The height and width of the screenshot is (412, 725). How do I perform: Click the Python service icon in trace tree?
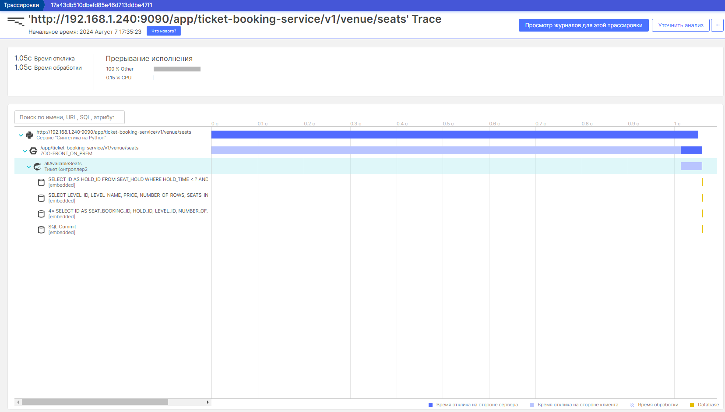pyautogui.click(x=29, y=135)
